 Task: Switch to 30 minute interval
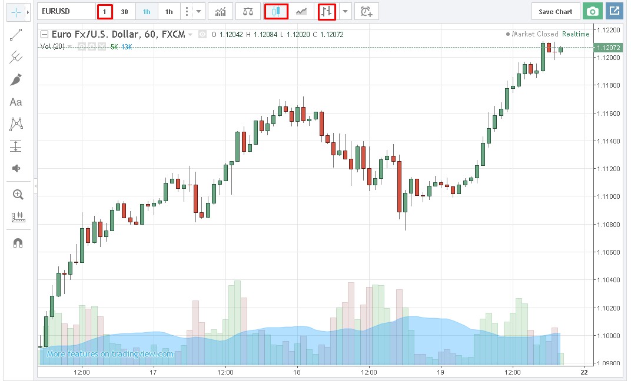[x=124, y=12]
